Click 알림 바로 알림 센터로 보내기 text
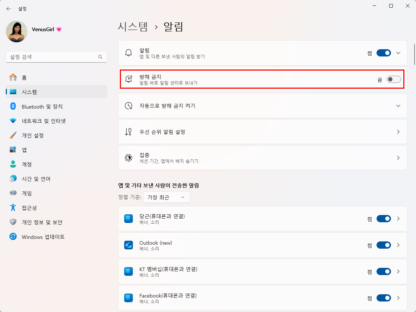The width and height of the screenshot is (416, 312). coord(168,83)
